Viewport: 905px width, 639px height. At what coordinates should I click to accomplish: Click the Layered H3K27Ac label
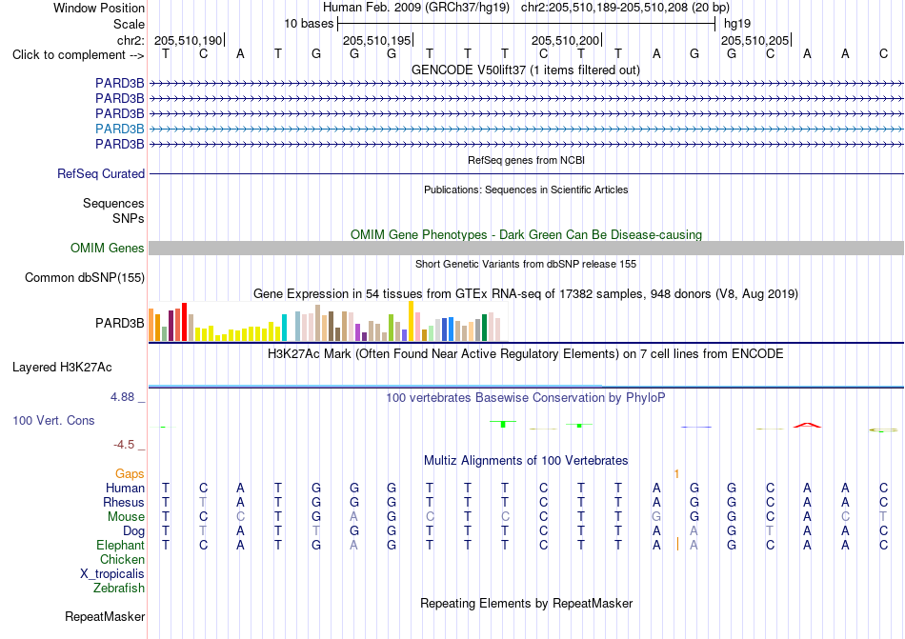[62, 368]
